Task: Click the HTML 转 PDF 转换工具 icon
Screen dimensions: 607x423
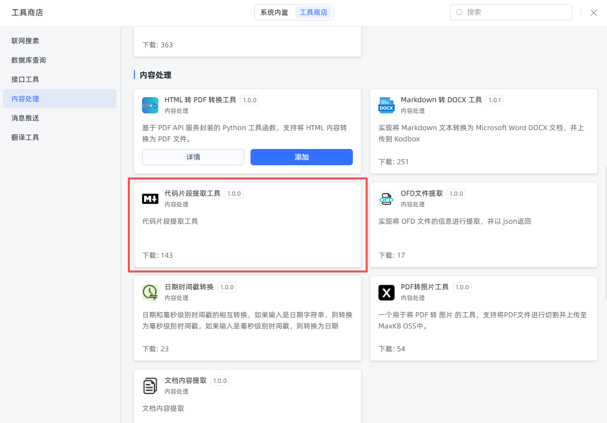Action: pyautogui.click(x=150, y=105)
